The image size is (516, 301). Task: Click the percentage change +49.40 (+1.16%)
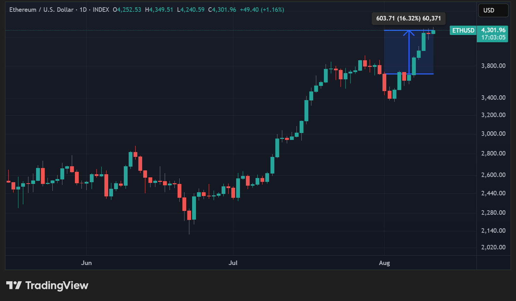(x=261, y=10)
